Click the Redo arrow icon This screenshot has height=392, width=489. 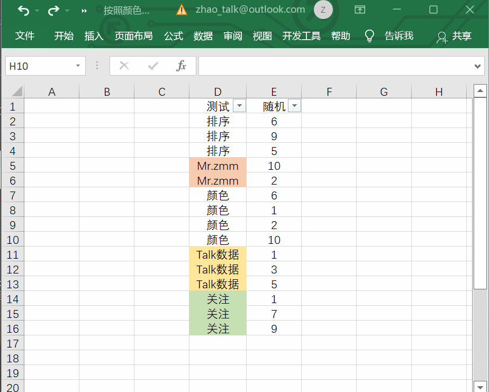point(53,11)
